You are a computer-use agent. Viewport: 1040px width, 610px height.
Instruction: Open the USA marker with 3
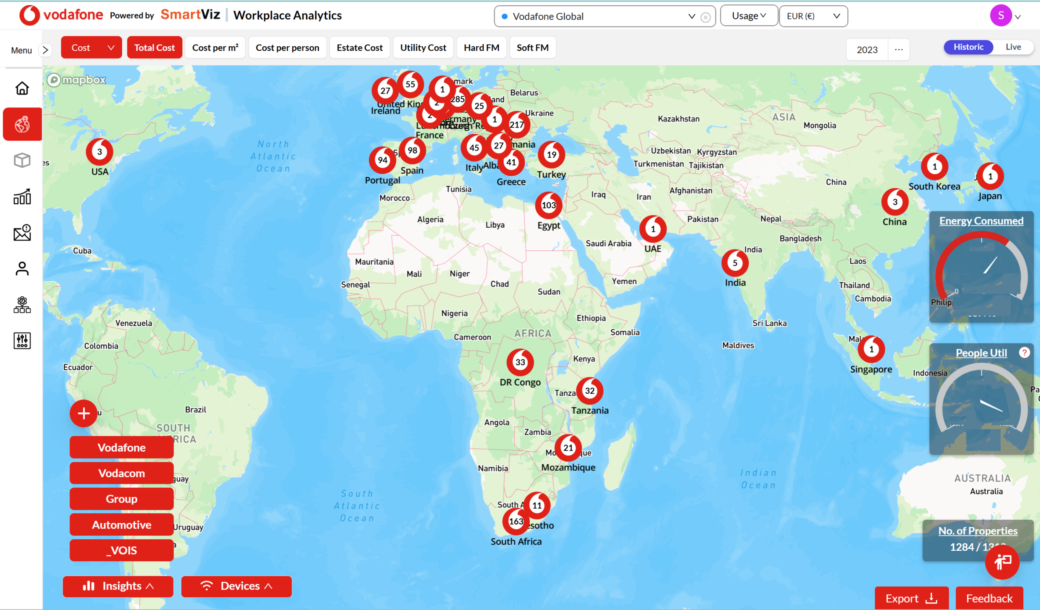tap(100, 152)
